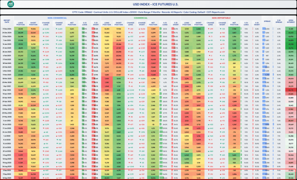Image resolution: width=297 pixels, height=180 pixels.
Task: Click Commercial NET POSITION column header
Action: pos(153,23)
